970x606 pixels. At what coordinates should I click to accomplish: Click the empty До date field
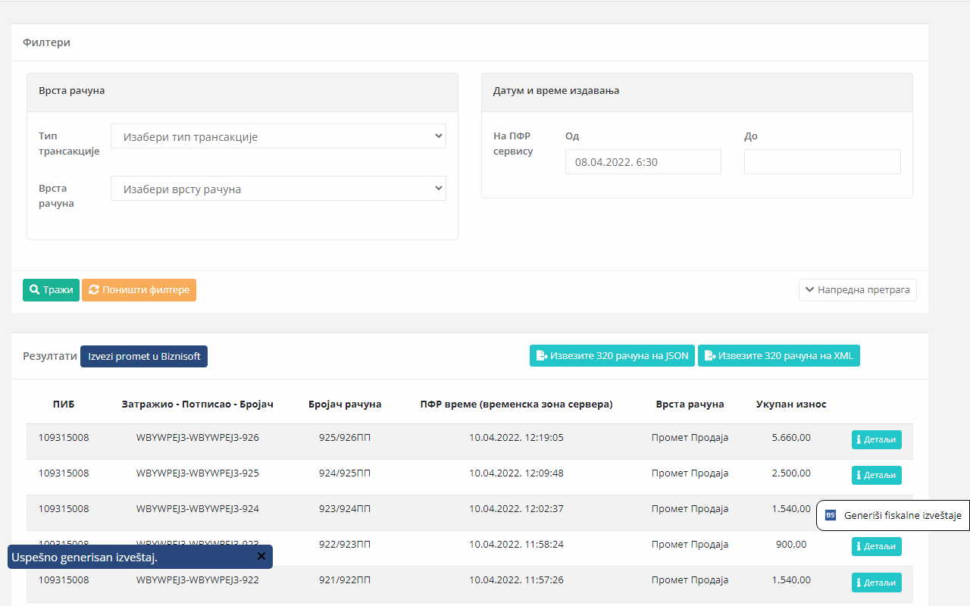pyautogui.click(x=821, y=161)
